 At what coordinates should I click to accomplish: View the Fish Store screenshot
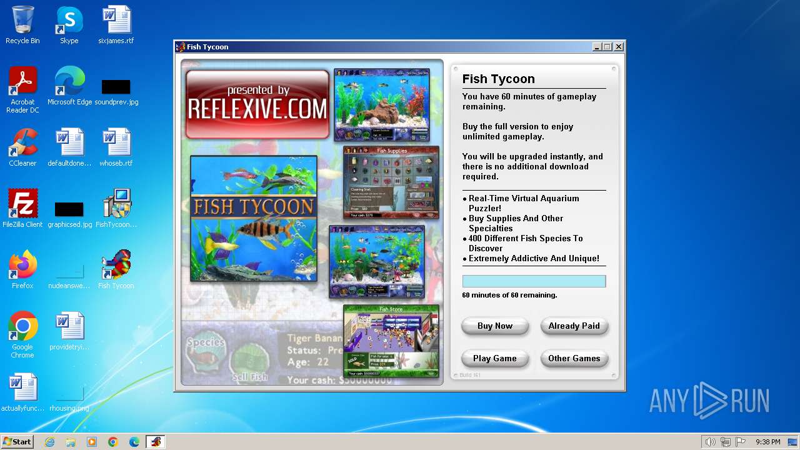coord(391,341)
